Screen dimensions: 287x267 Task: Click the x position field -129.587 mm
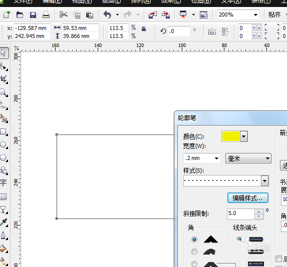(32, 28)
